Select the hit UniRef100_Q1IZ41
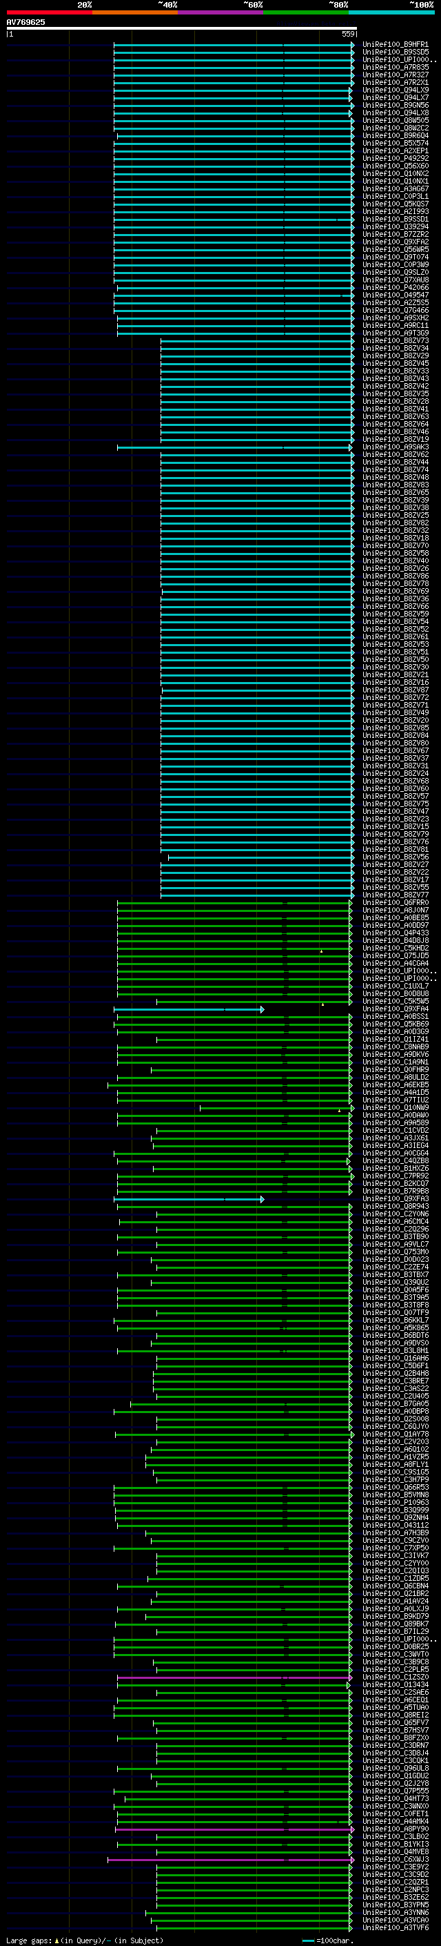Screen dimensions: 441x1946 click(395, 1040)
